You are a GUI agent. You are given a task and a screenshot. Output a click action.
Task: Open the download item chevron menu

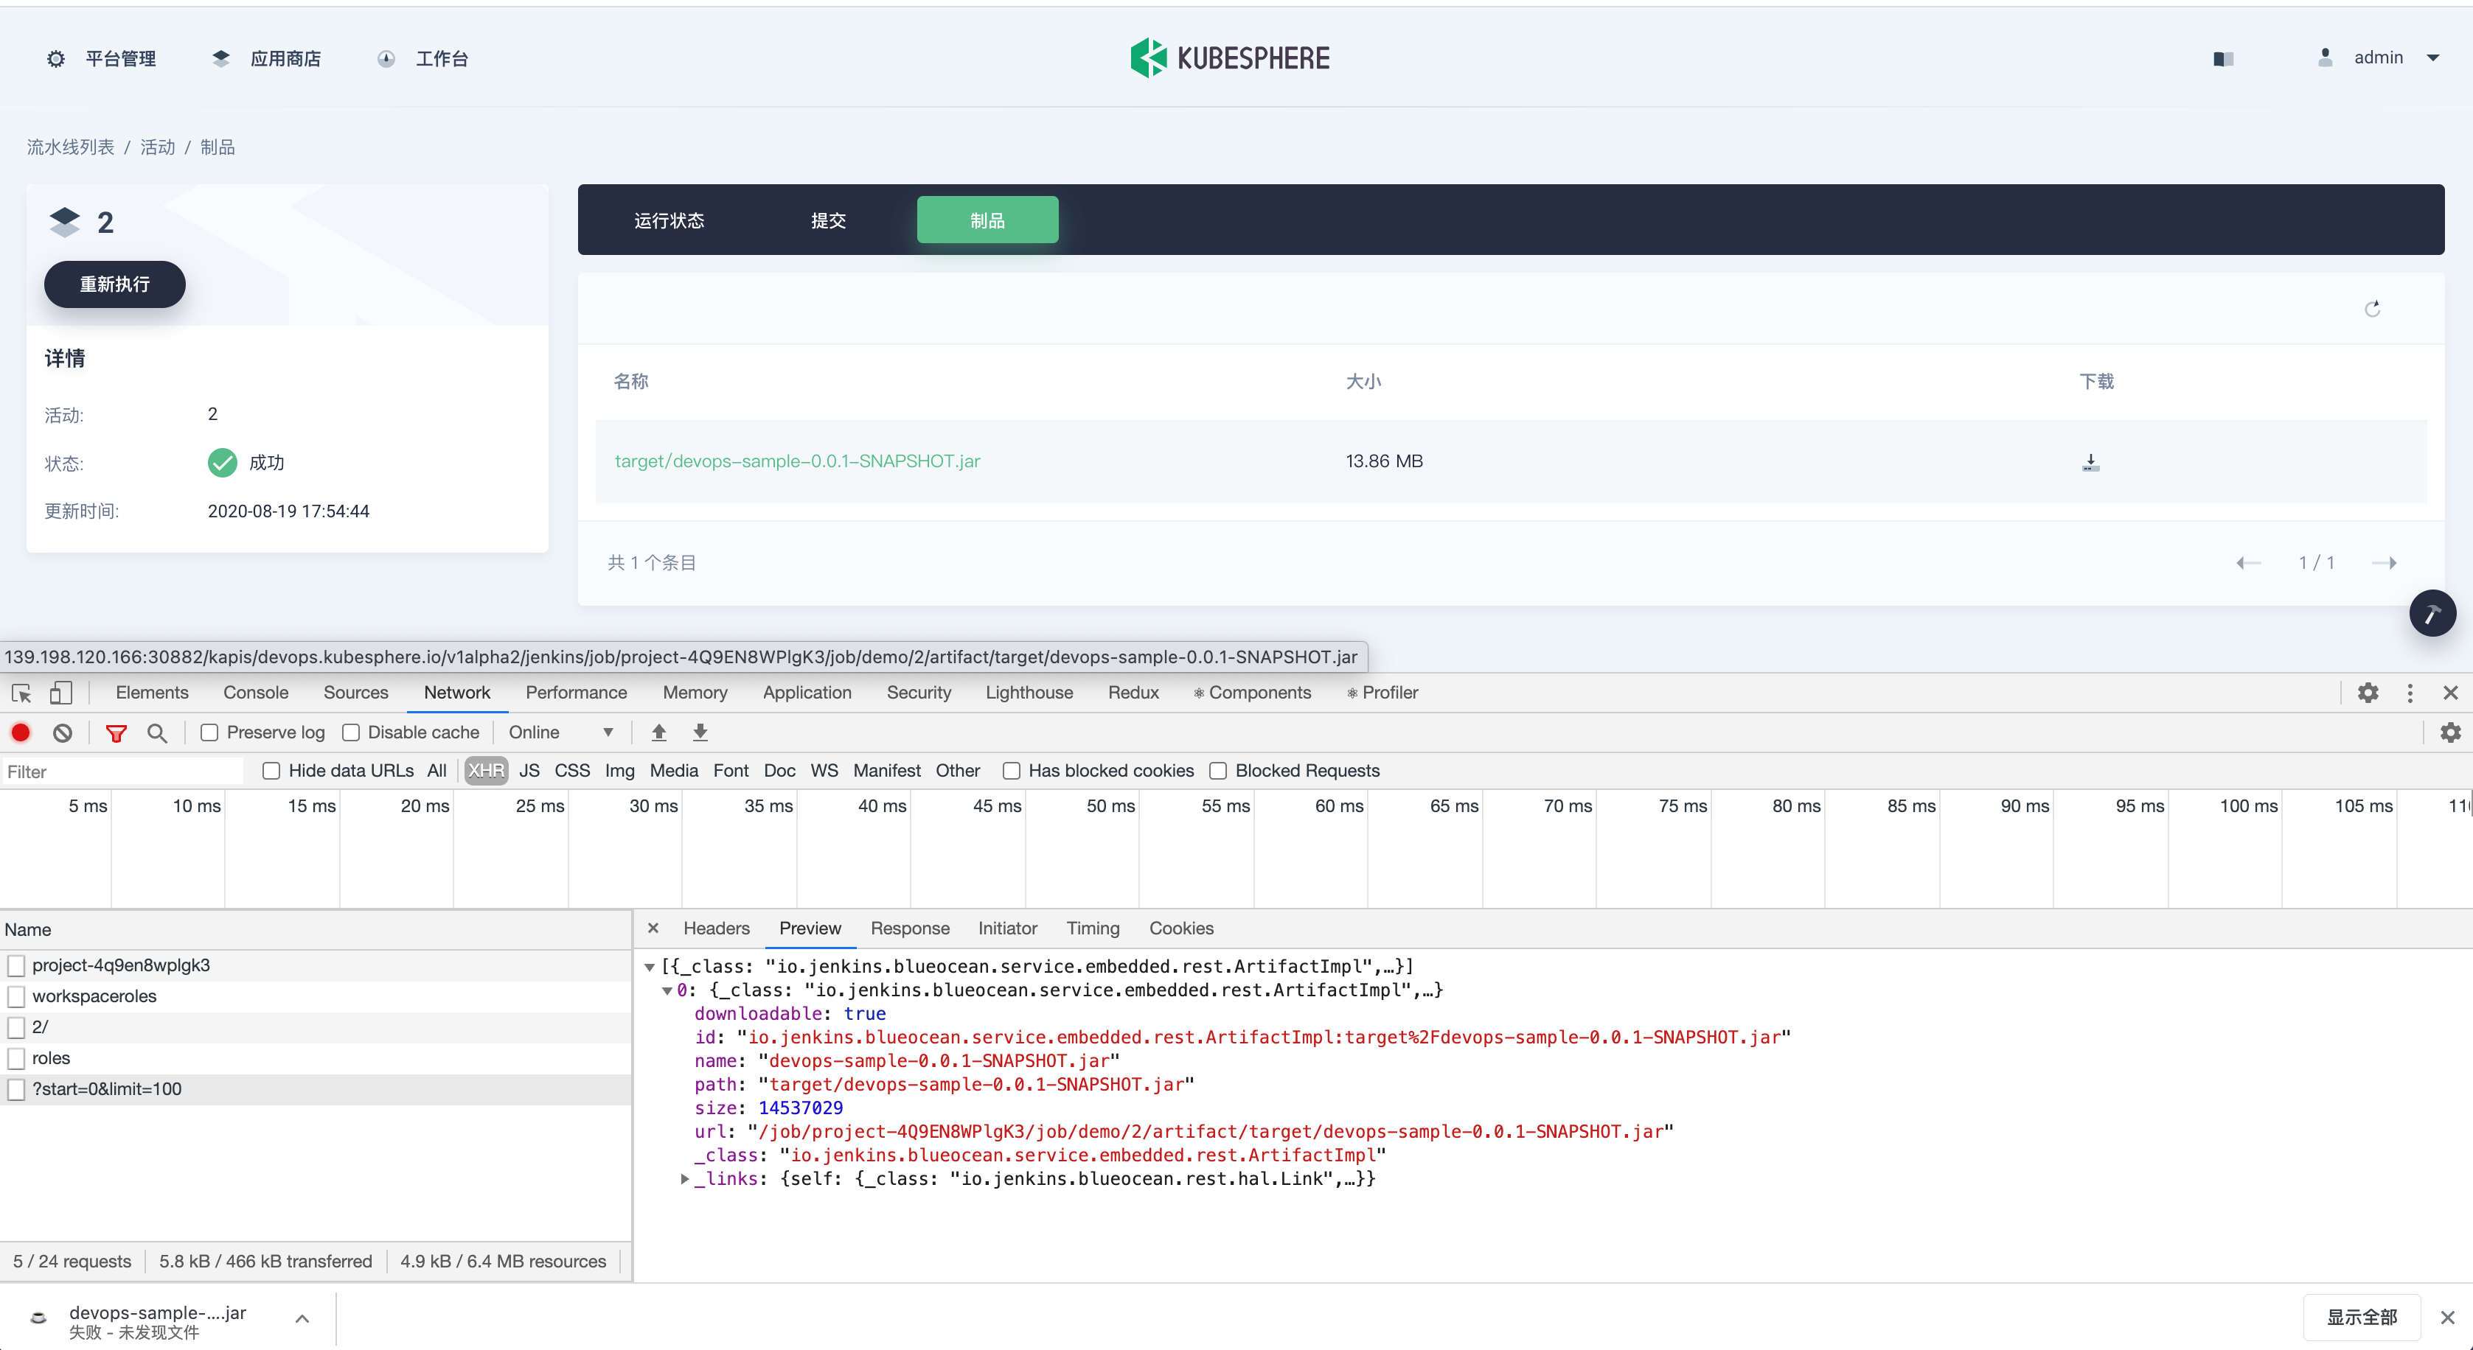(302, 1319)
